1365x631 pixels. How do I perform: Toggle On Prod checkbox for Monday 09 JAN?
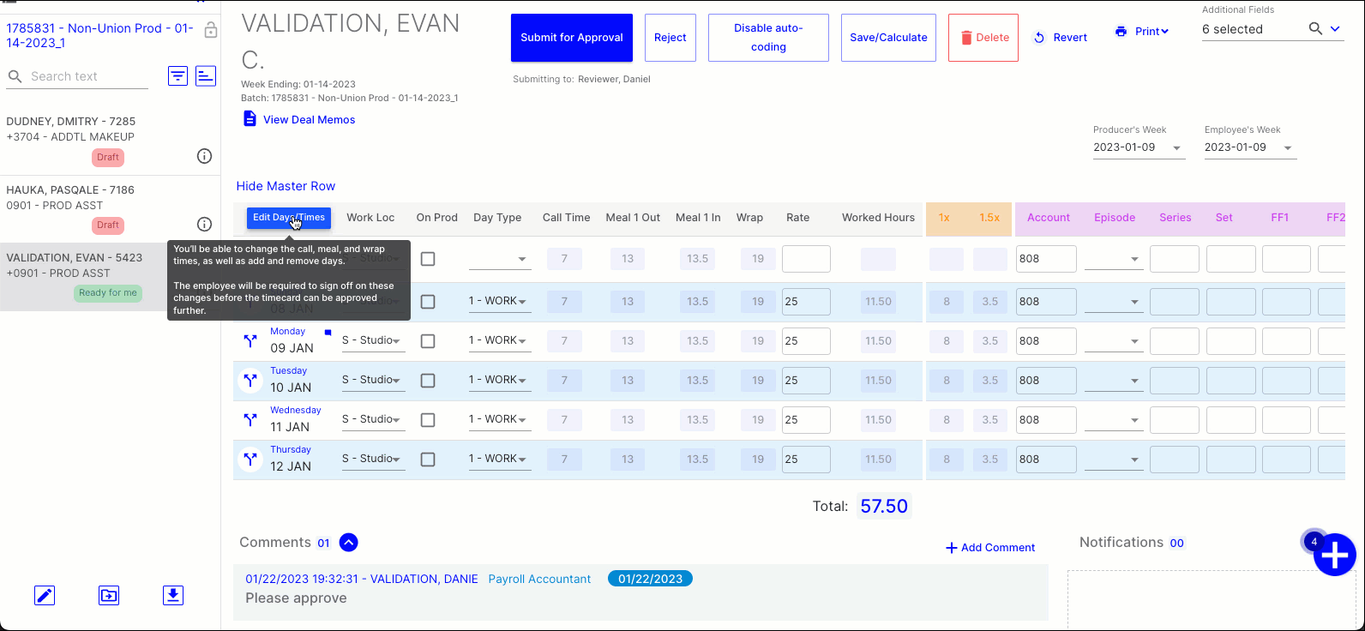click(x=428, y=341)
